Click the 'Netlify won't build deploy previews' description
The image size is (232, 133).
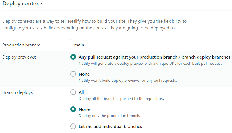[x=128, y=81]
